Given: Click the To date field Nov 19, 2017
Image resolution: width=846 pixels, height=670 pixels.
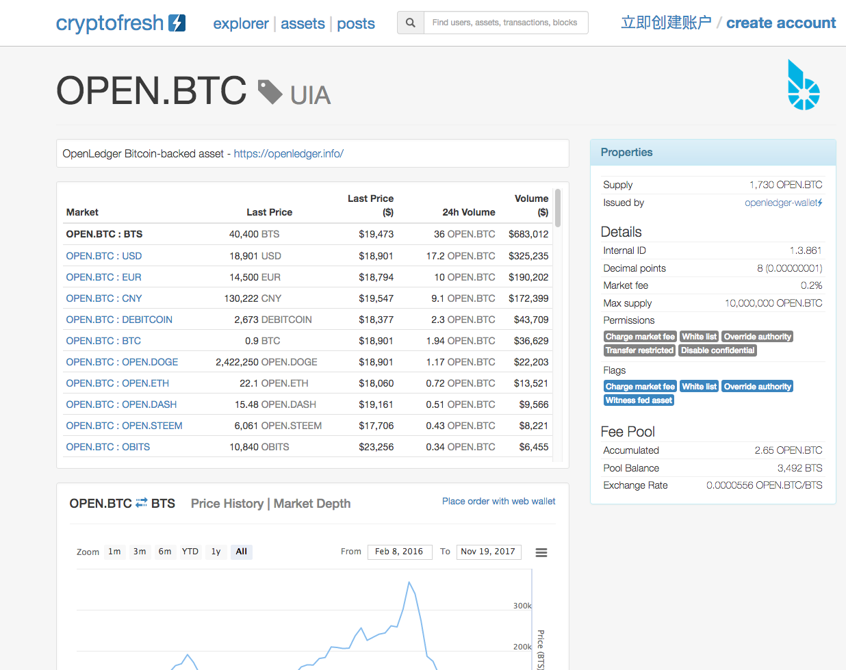Looking at the screenshot, I should pos(489,552).
